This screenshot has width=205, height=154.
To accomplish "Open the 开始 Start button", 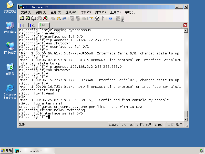I will coord(7,151).
